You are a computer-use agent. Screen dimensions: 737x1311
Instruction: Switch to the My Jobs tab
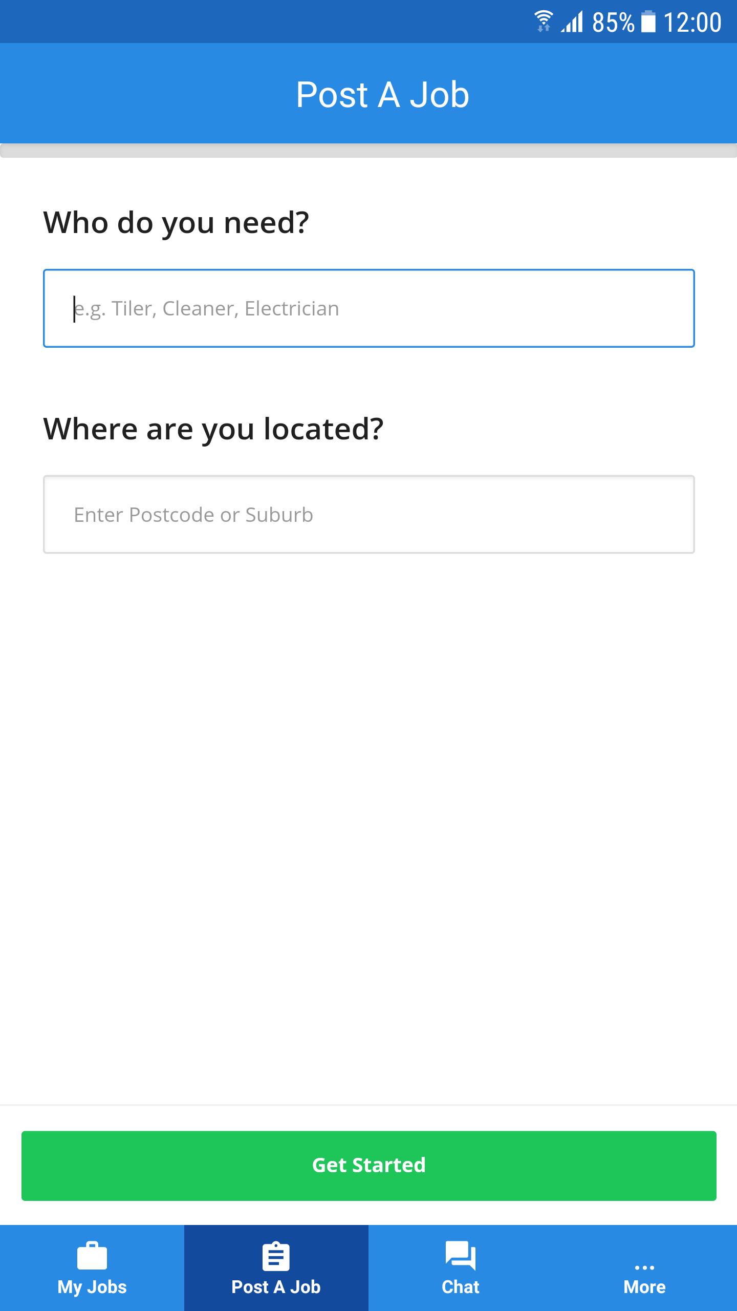(92, 1275)
